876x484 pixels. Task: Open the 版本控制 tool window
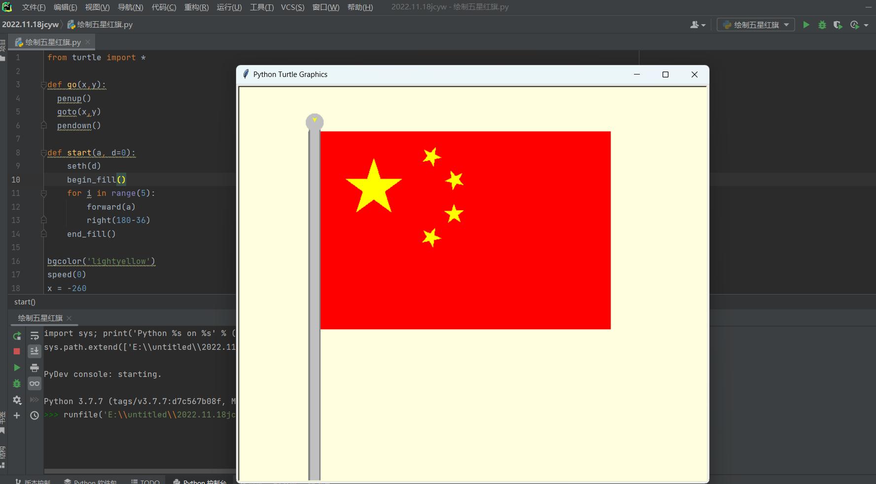tap(35, 481)
